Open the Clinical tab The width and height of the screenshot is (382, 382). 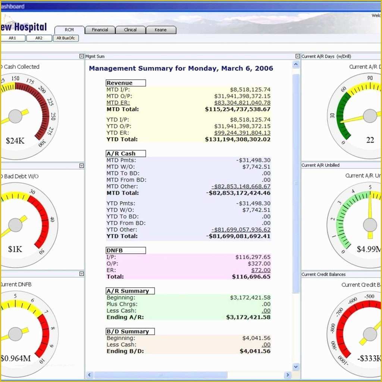[130, 30]
